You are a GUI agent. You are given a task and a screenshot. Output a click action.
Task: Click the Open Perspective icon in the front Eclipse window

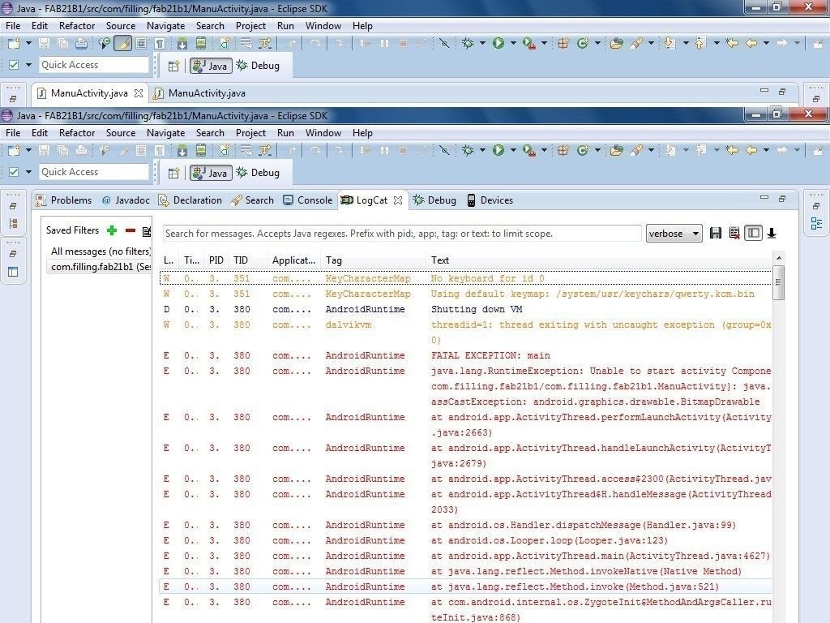pyautogui.click(x=173, y=173)
